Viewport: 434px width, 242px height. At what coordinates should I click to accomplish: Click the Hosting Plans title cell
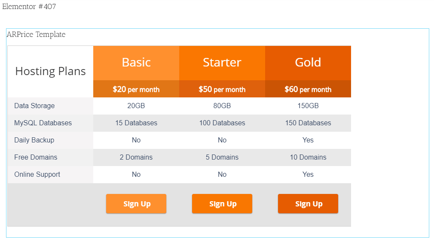tap(50, 72)
